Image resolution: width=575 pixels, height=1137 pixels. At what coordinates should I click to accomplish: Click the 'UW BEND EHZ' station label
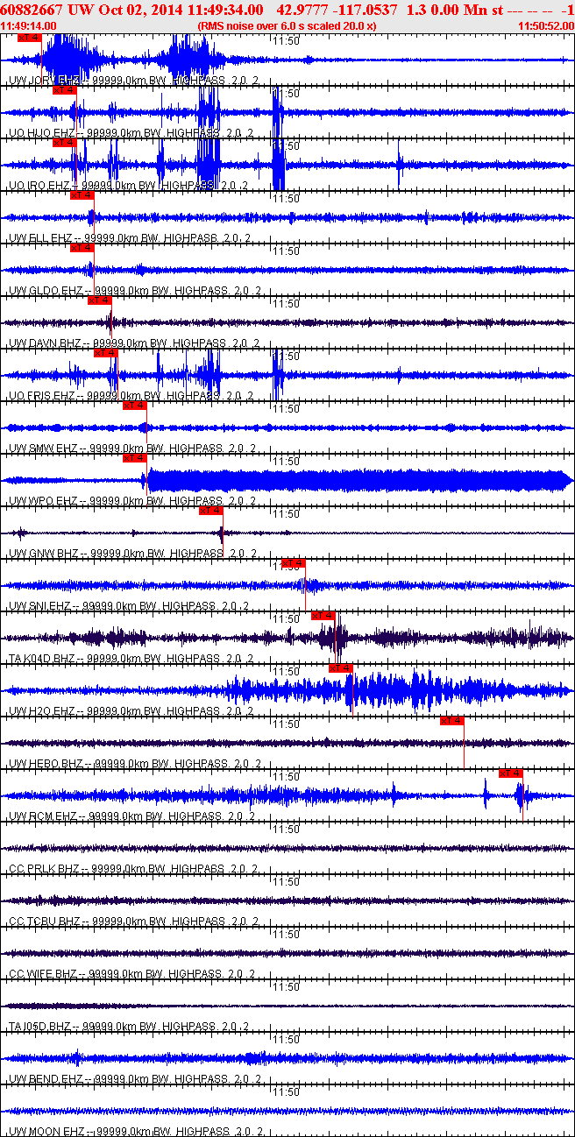coord(44,1078)
